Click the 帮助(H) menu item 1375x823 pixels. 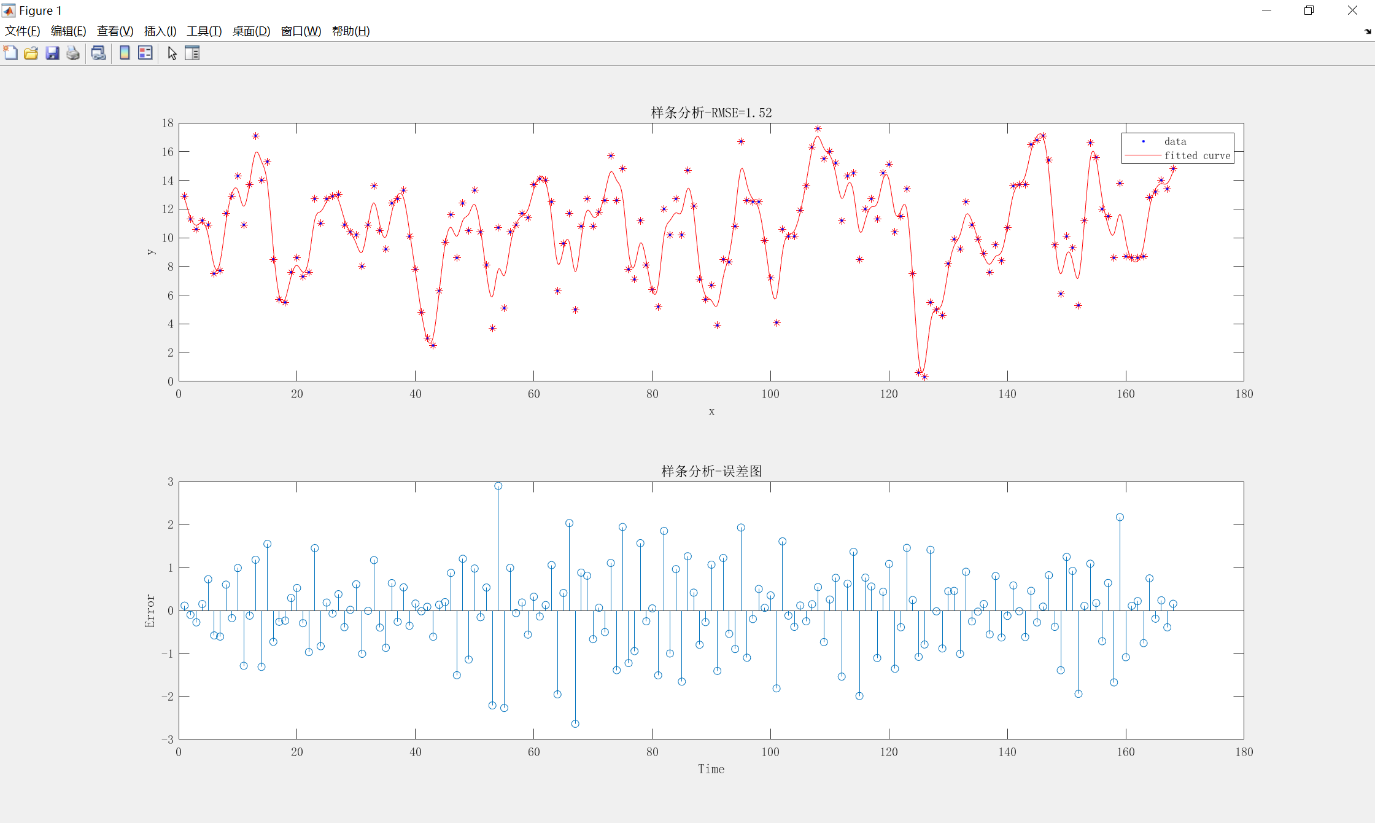(x=351, y=31)
